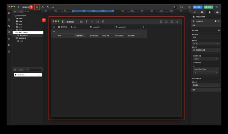Switch to the lightning events tab in the right panel
Image resolution: width=228 pixels, height=134 pixels.
(210, 12)
